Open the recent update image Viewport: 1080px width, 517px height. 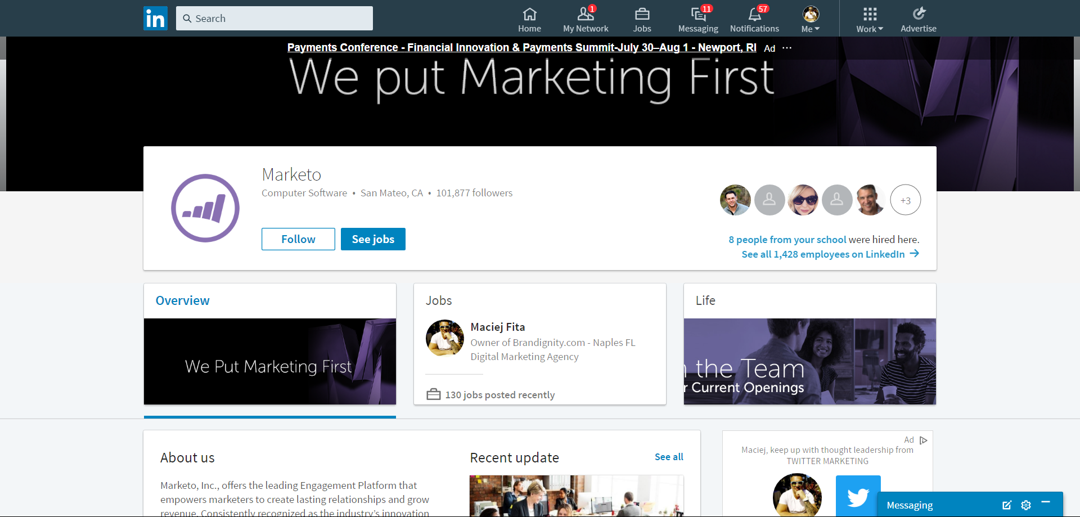click(577, 496)
